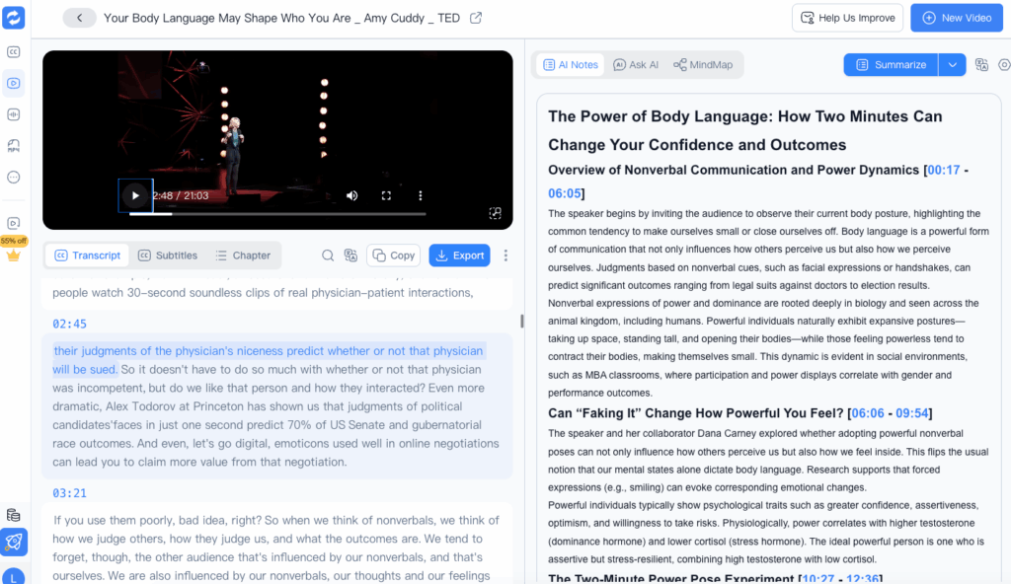Open the library stack icon in sidebar
Viewport: 1011px width, 584px height.
tap(14, 514)
